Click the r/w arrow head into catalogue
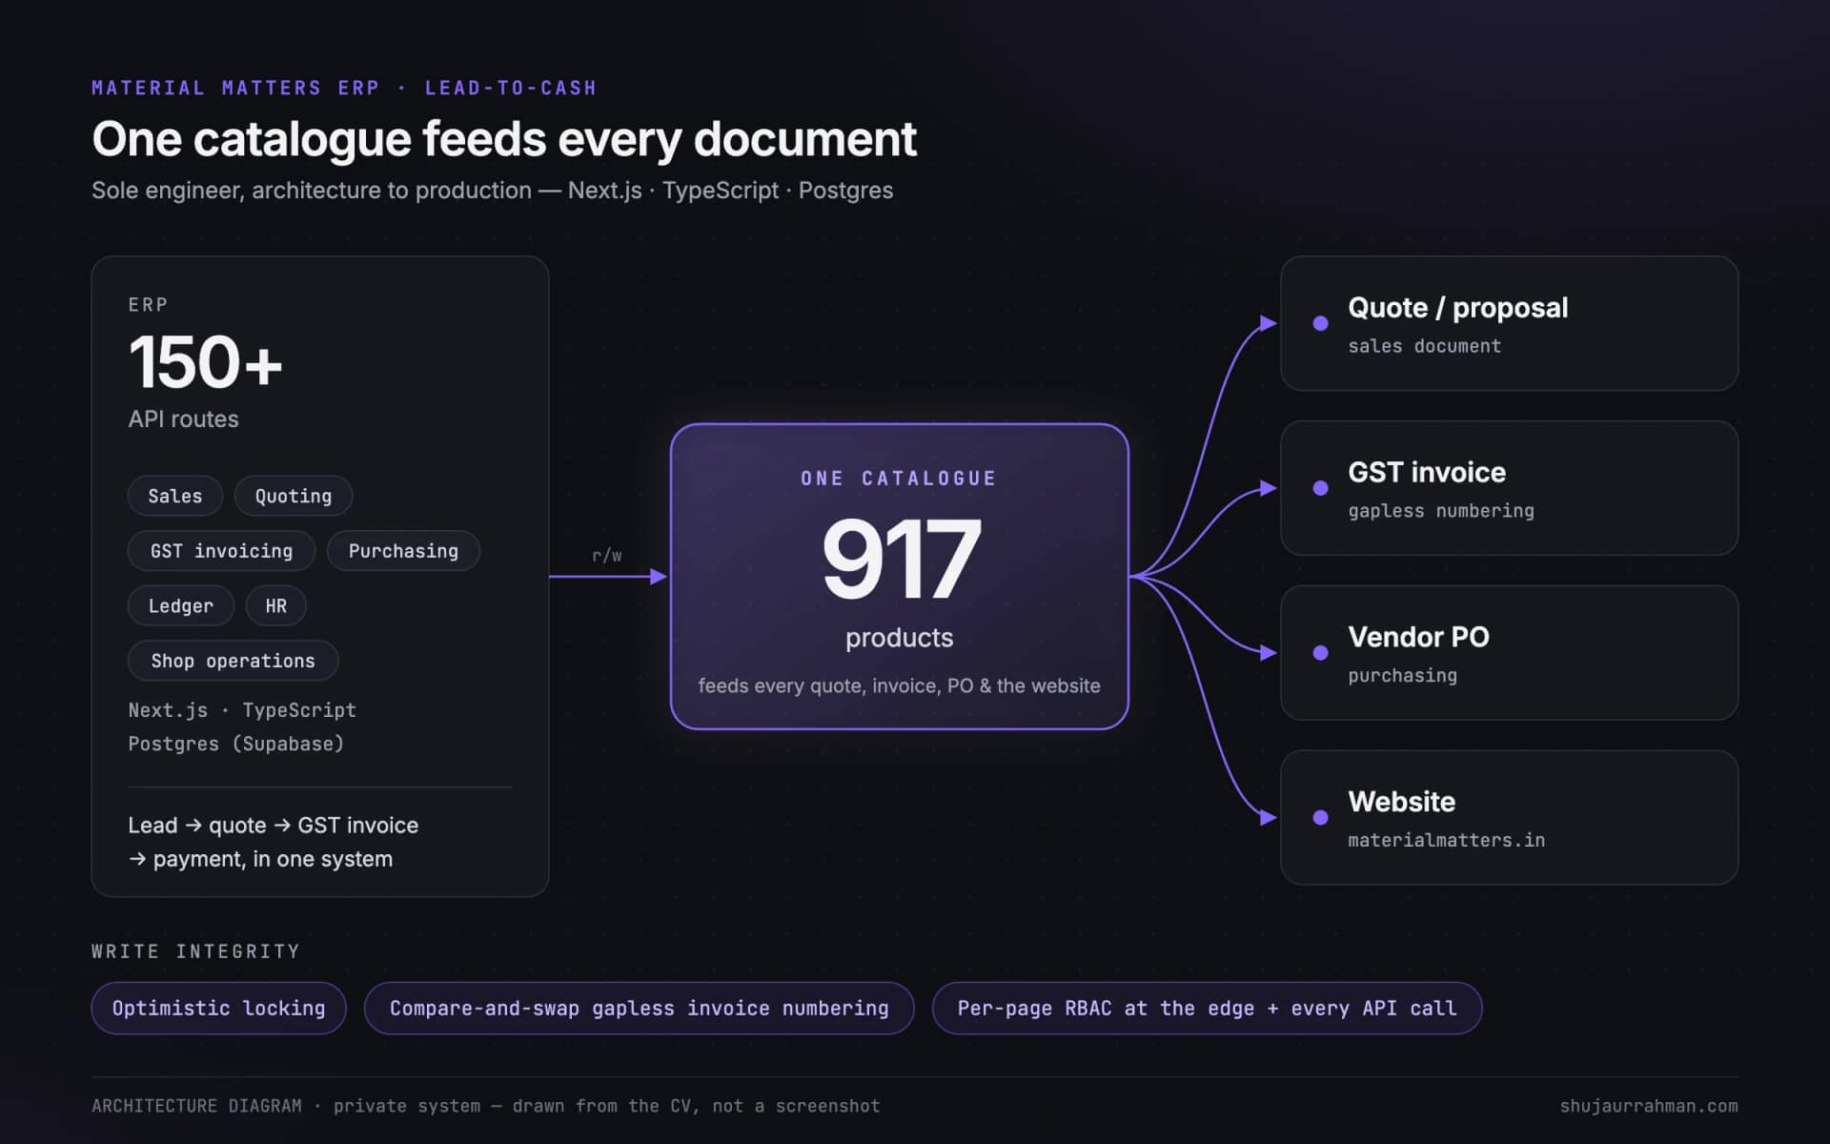Image resolution: width=1830 pixels, height=1144 pixels. click(659, 577)
